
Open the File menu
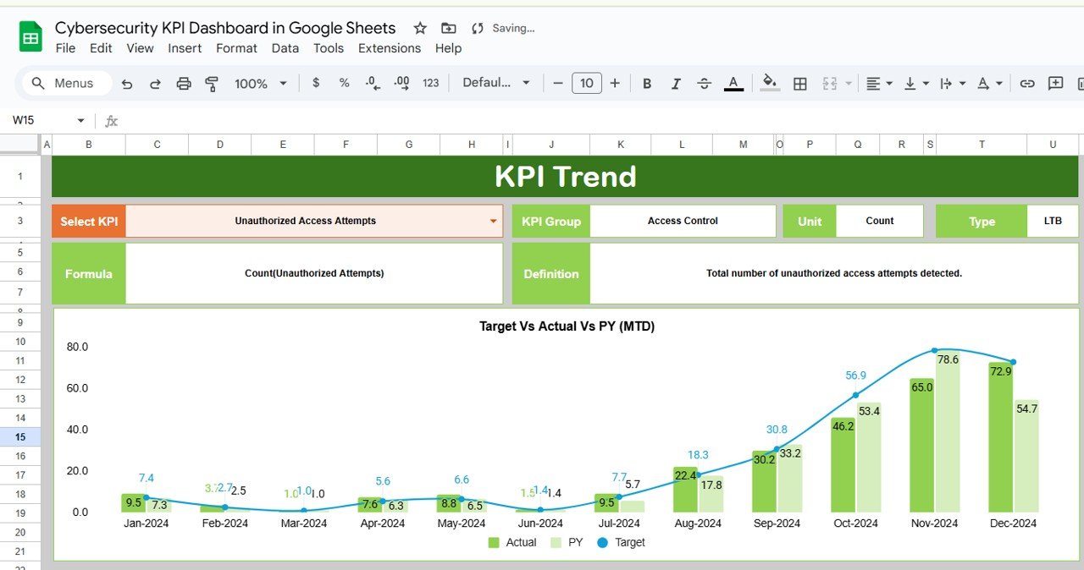point(65,48)
